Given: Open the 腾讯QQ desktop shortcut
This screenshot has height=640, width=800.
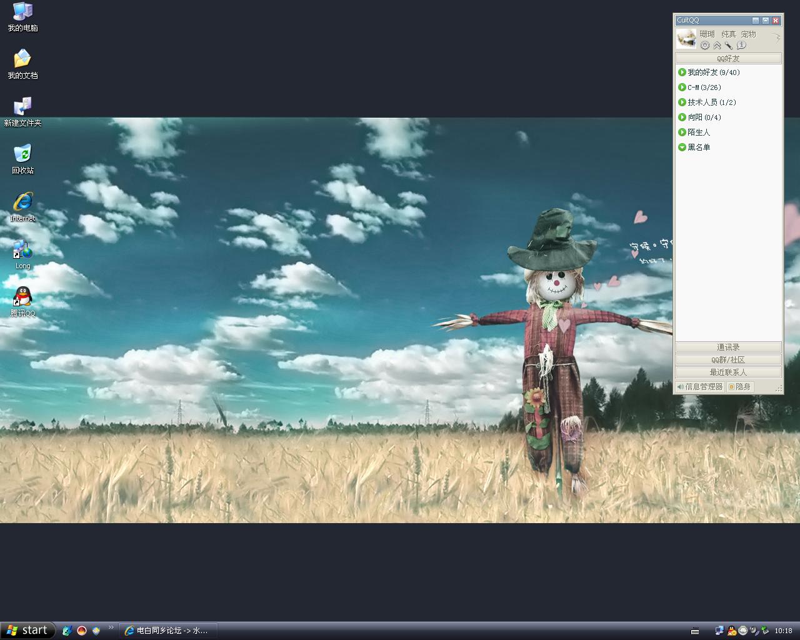Looking at the screenshot, I should pyautogui.click(x=22, y=298).
